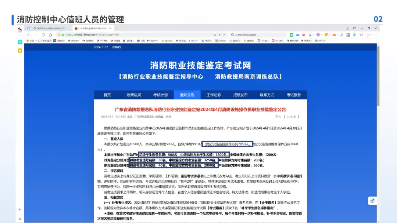Open the skin shirt icon in the title bar
Viewport: 397px width, 223px height.
[354, 28]
